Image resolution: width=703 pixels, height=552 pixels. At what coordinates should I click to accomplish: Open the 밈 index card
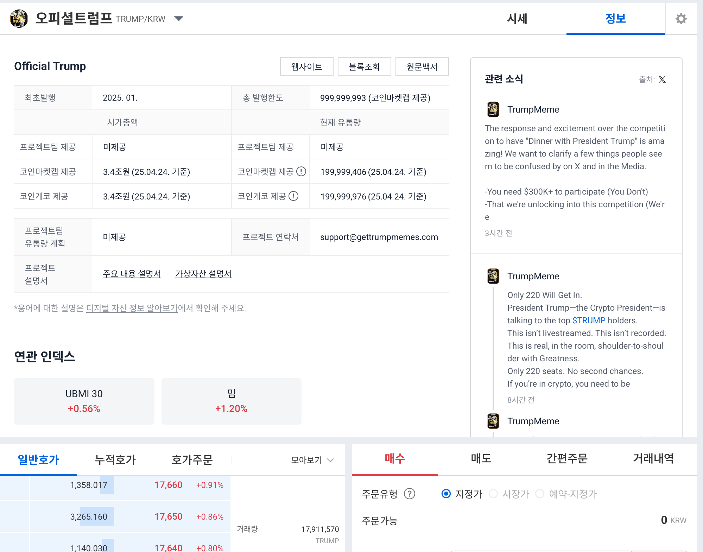[232, 401]
